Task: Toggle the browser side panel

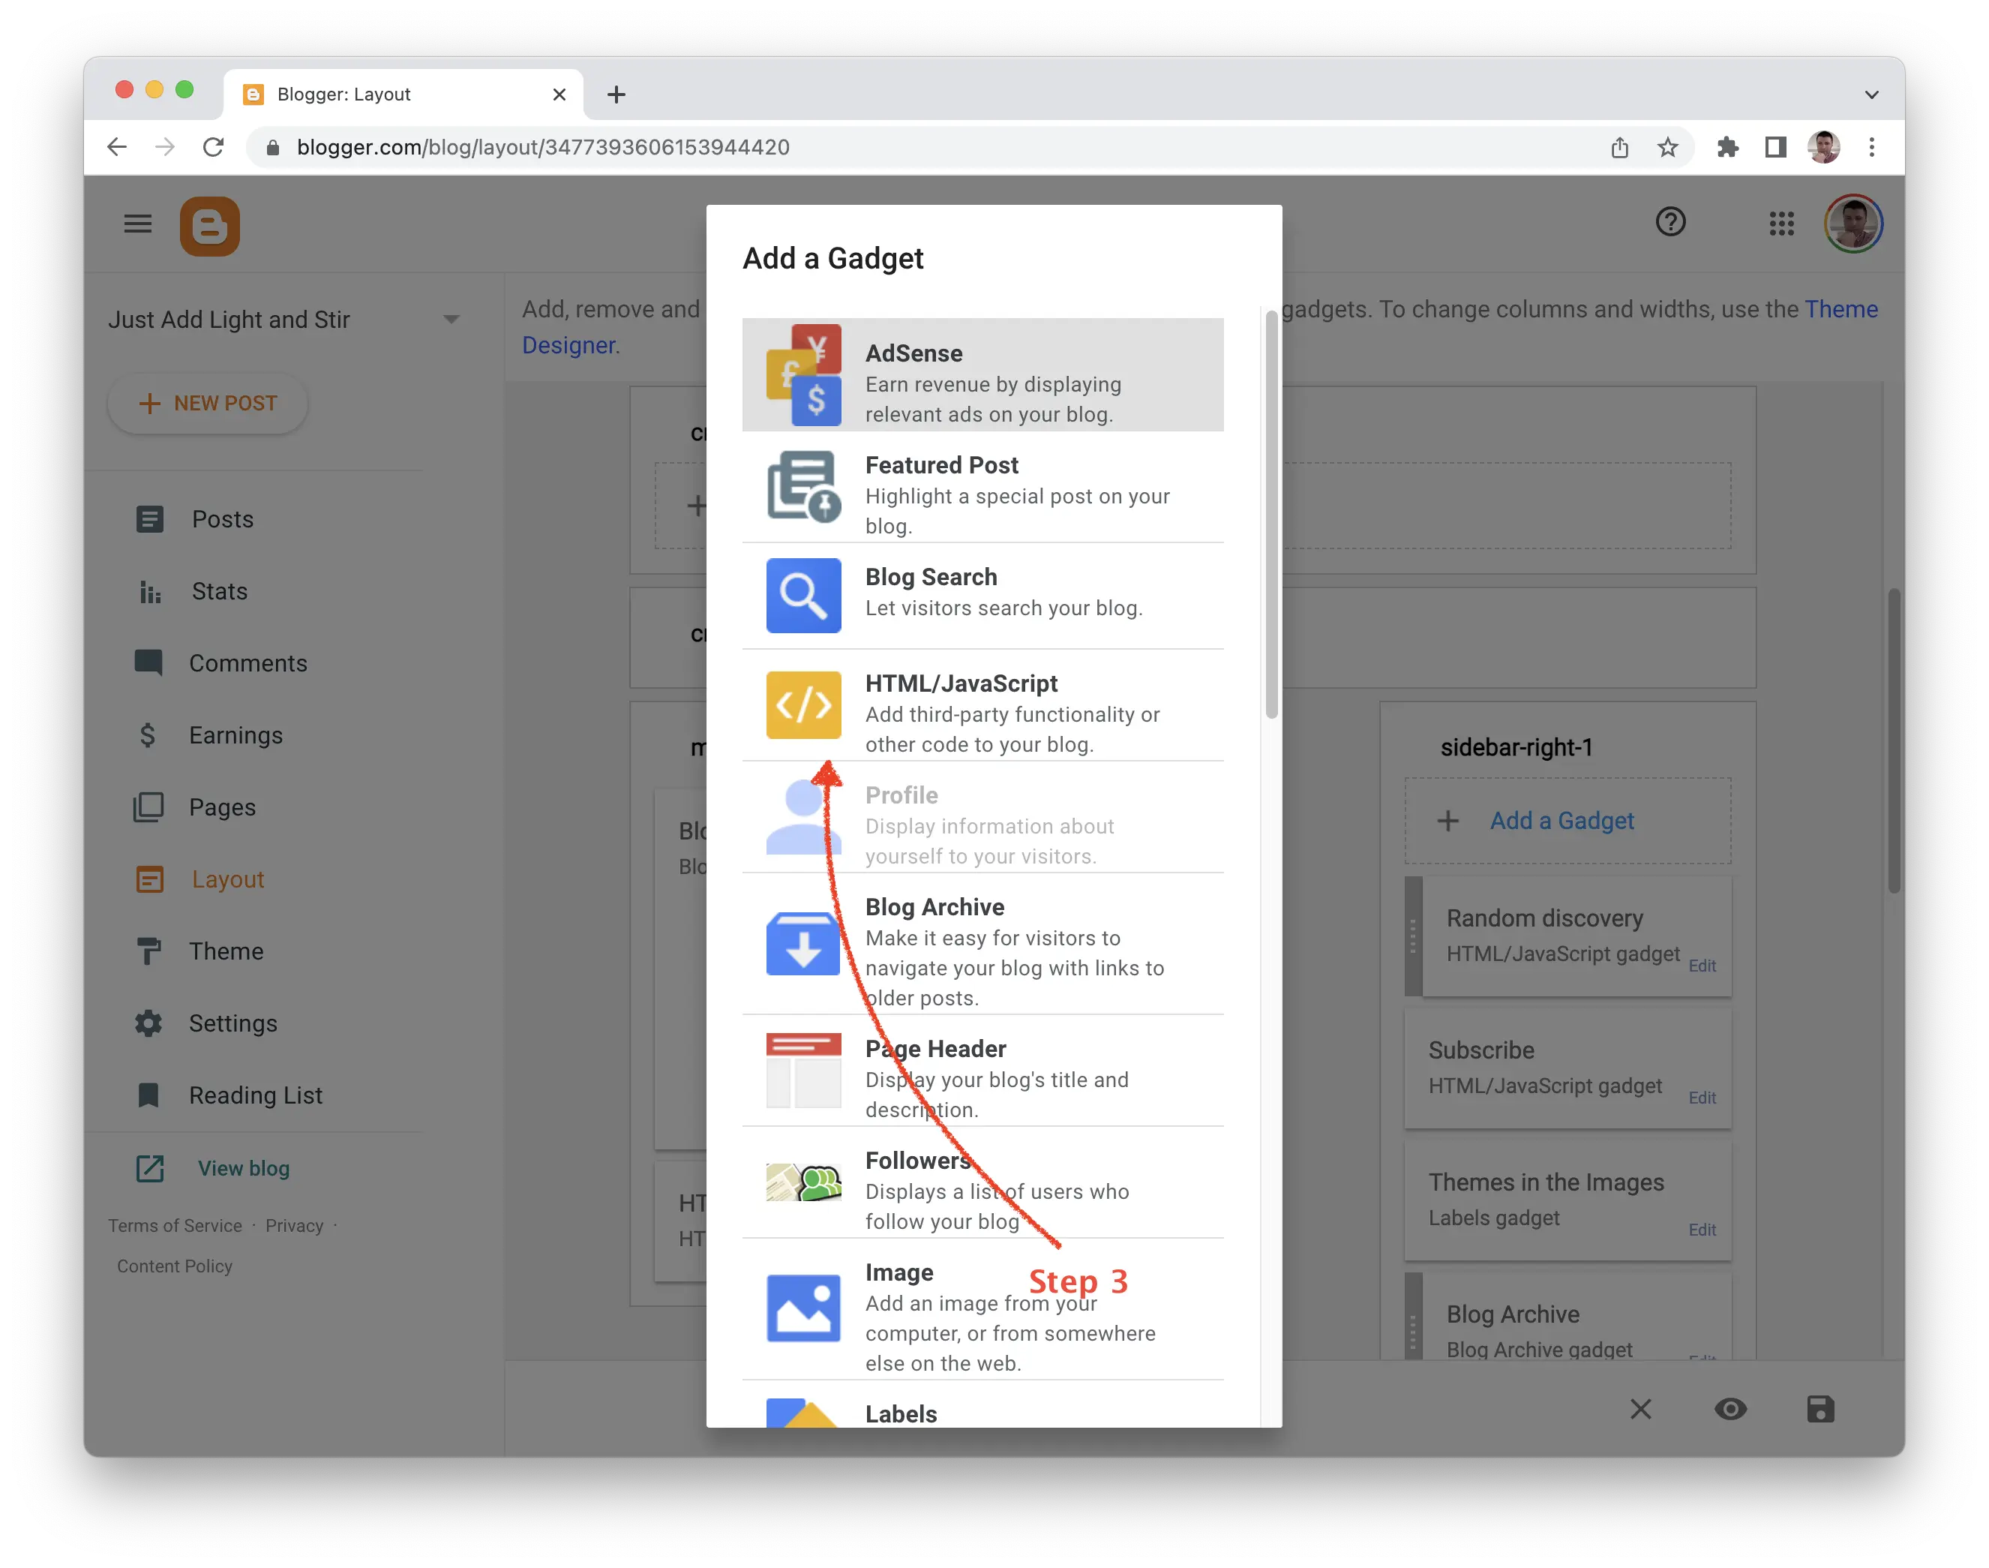Action: coord(1775,147)
